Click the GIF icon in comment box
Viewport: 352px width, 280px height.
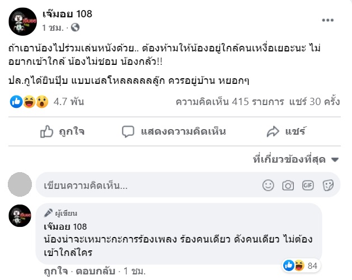pos(308,185)
